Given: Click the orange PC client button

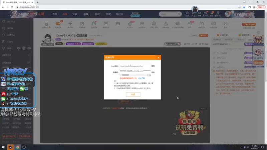Looking at the screenshot, I should point(249,24).
